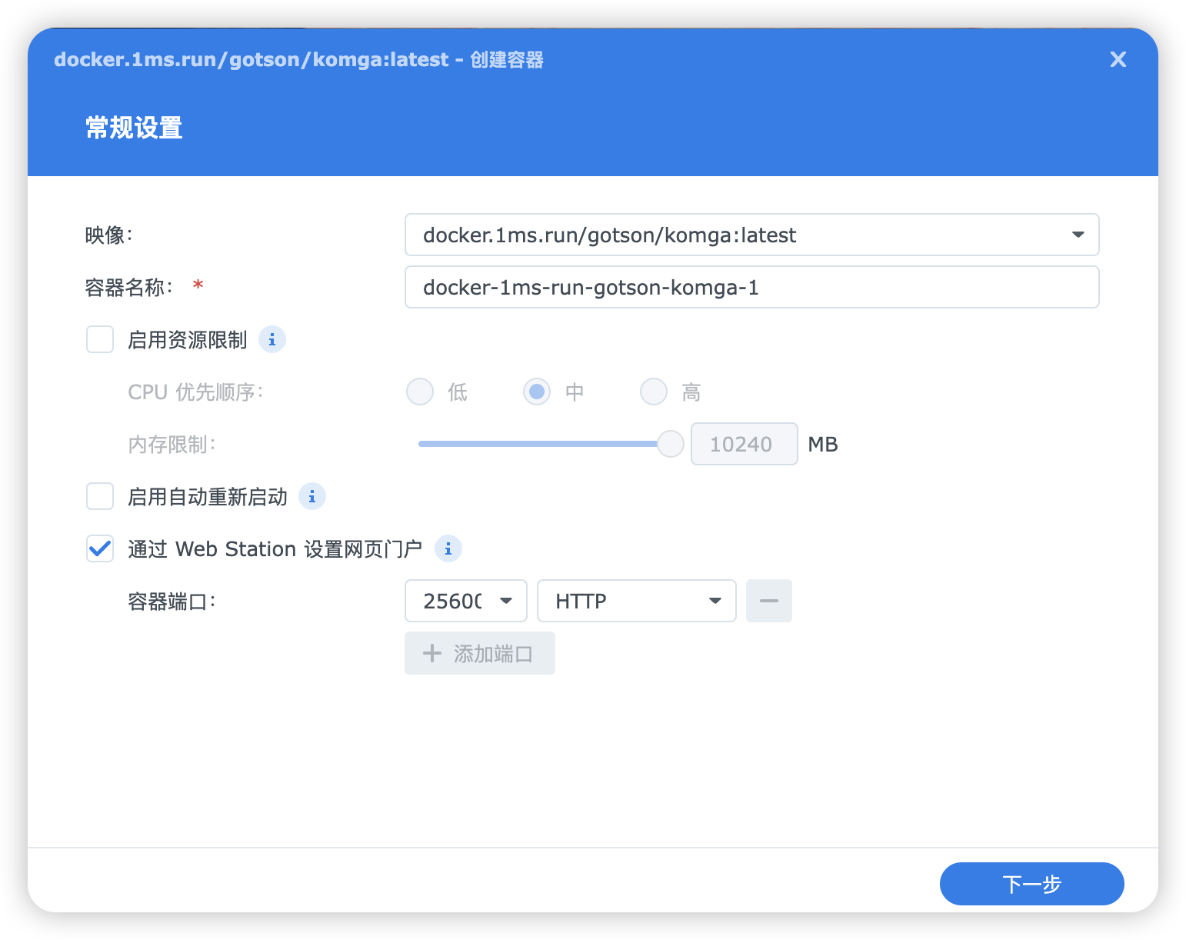Viewport: 1186px width, 940px height.
Task: Click info icon beside 启用资源限制
Action: tap(272, 339)
